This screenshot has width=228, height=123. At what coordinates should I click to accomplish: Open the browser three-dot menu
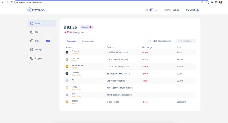[x=225, y=2]
